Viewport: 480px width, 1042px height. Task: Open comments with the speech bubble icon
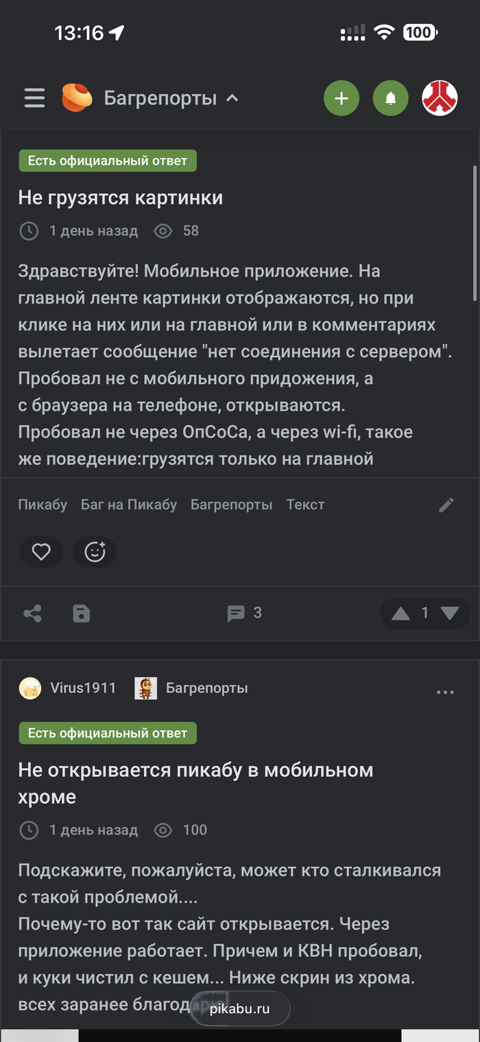click(x=237, y=613)
